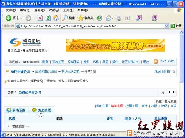Click the Search magnifier toolbar icon
This screenshot has height=138, width=185.
click(65, 18)
